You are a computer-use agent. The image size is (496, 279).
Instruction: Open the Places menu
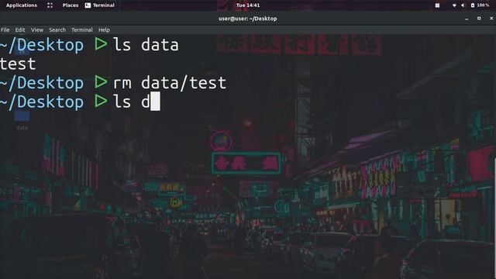[x=71, y=5]
